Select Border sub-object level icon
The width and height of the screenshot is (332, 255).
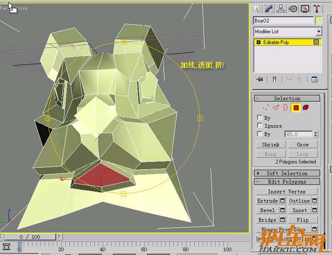point(285,107)
